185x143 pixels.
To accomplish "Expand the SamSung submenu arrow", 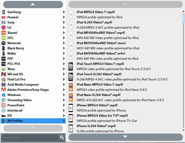I will pyautogui.click(x=64, y=12).
